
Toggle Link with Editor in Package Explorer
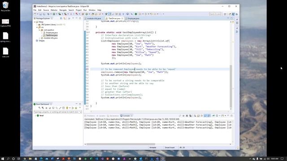[65, 18]
